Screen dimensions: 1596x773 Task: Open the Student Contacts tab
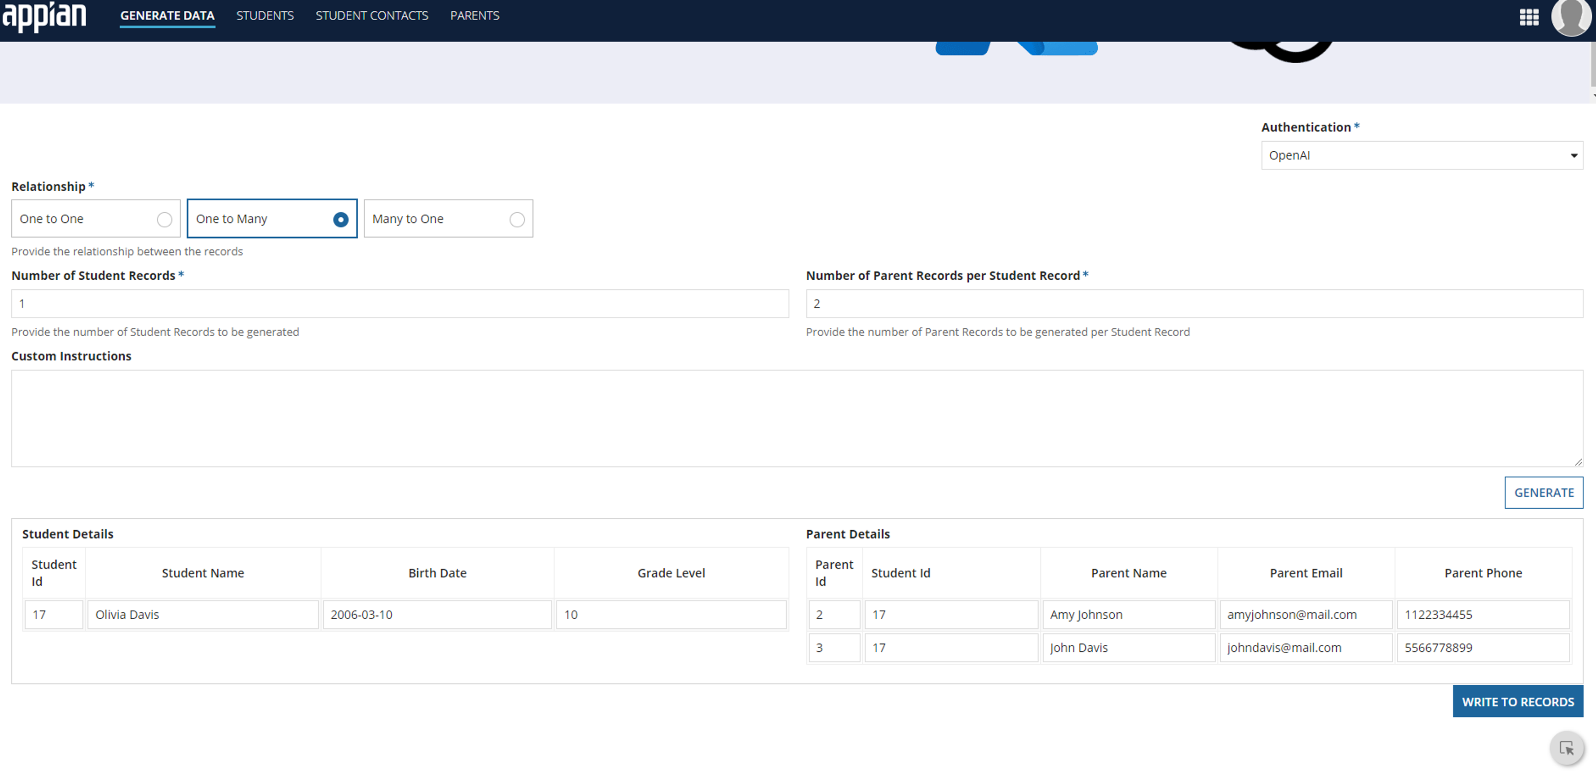[x=372, y=15]
